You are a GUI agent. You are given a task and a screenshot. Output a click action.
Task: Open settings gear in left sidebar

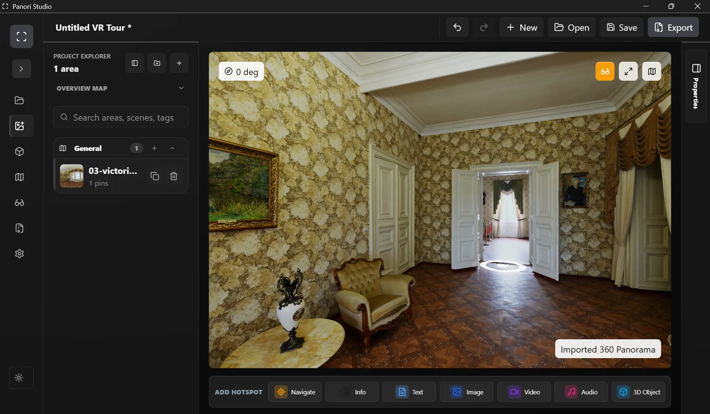(20, 253)
